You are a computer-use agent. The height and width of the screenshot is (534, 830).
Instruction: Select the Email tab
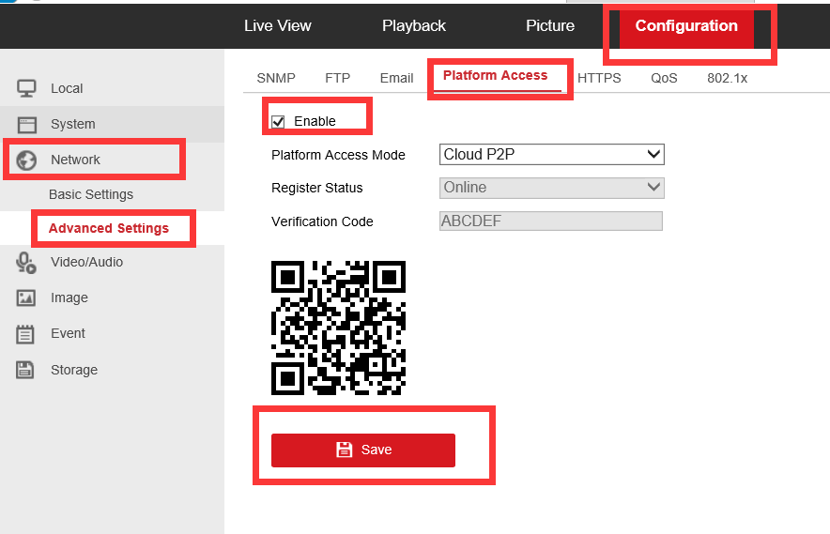(396, 78)
